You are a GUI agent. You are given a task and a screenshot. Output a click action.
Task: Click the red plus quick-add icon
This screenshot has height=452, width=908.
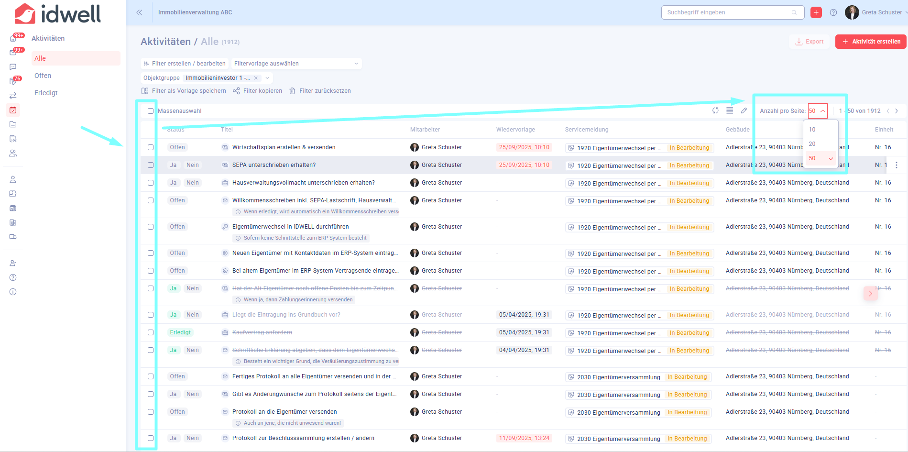pos(816,12)
